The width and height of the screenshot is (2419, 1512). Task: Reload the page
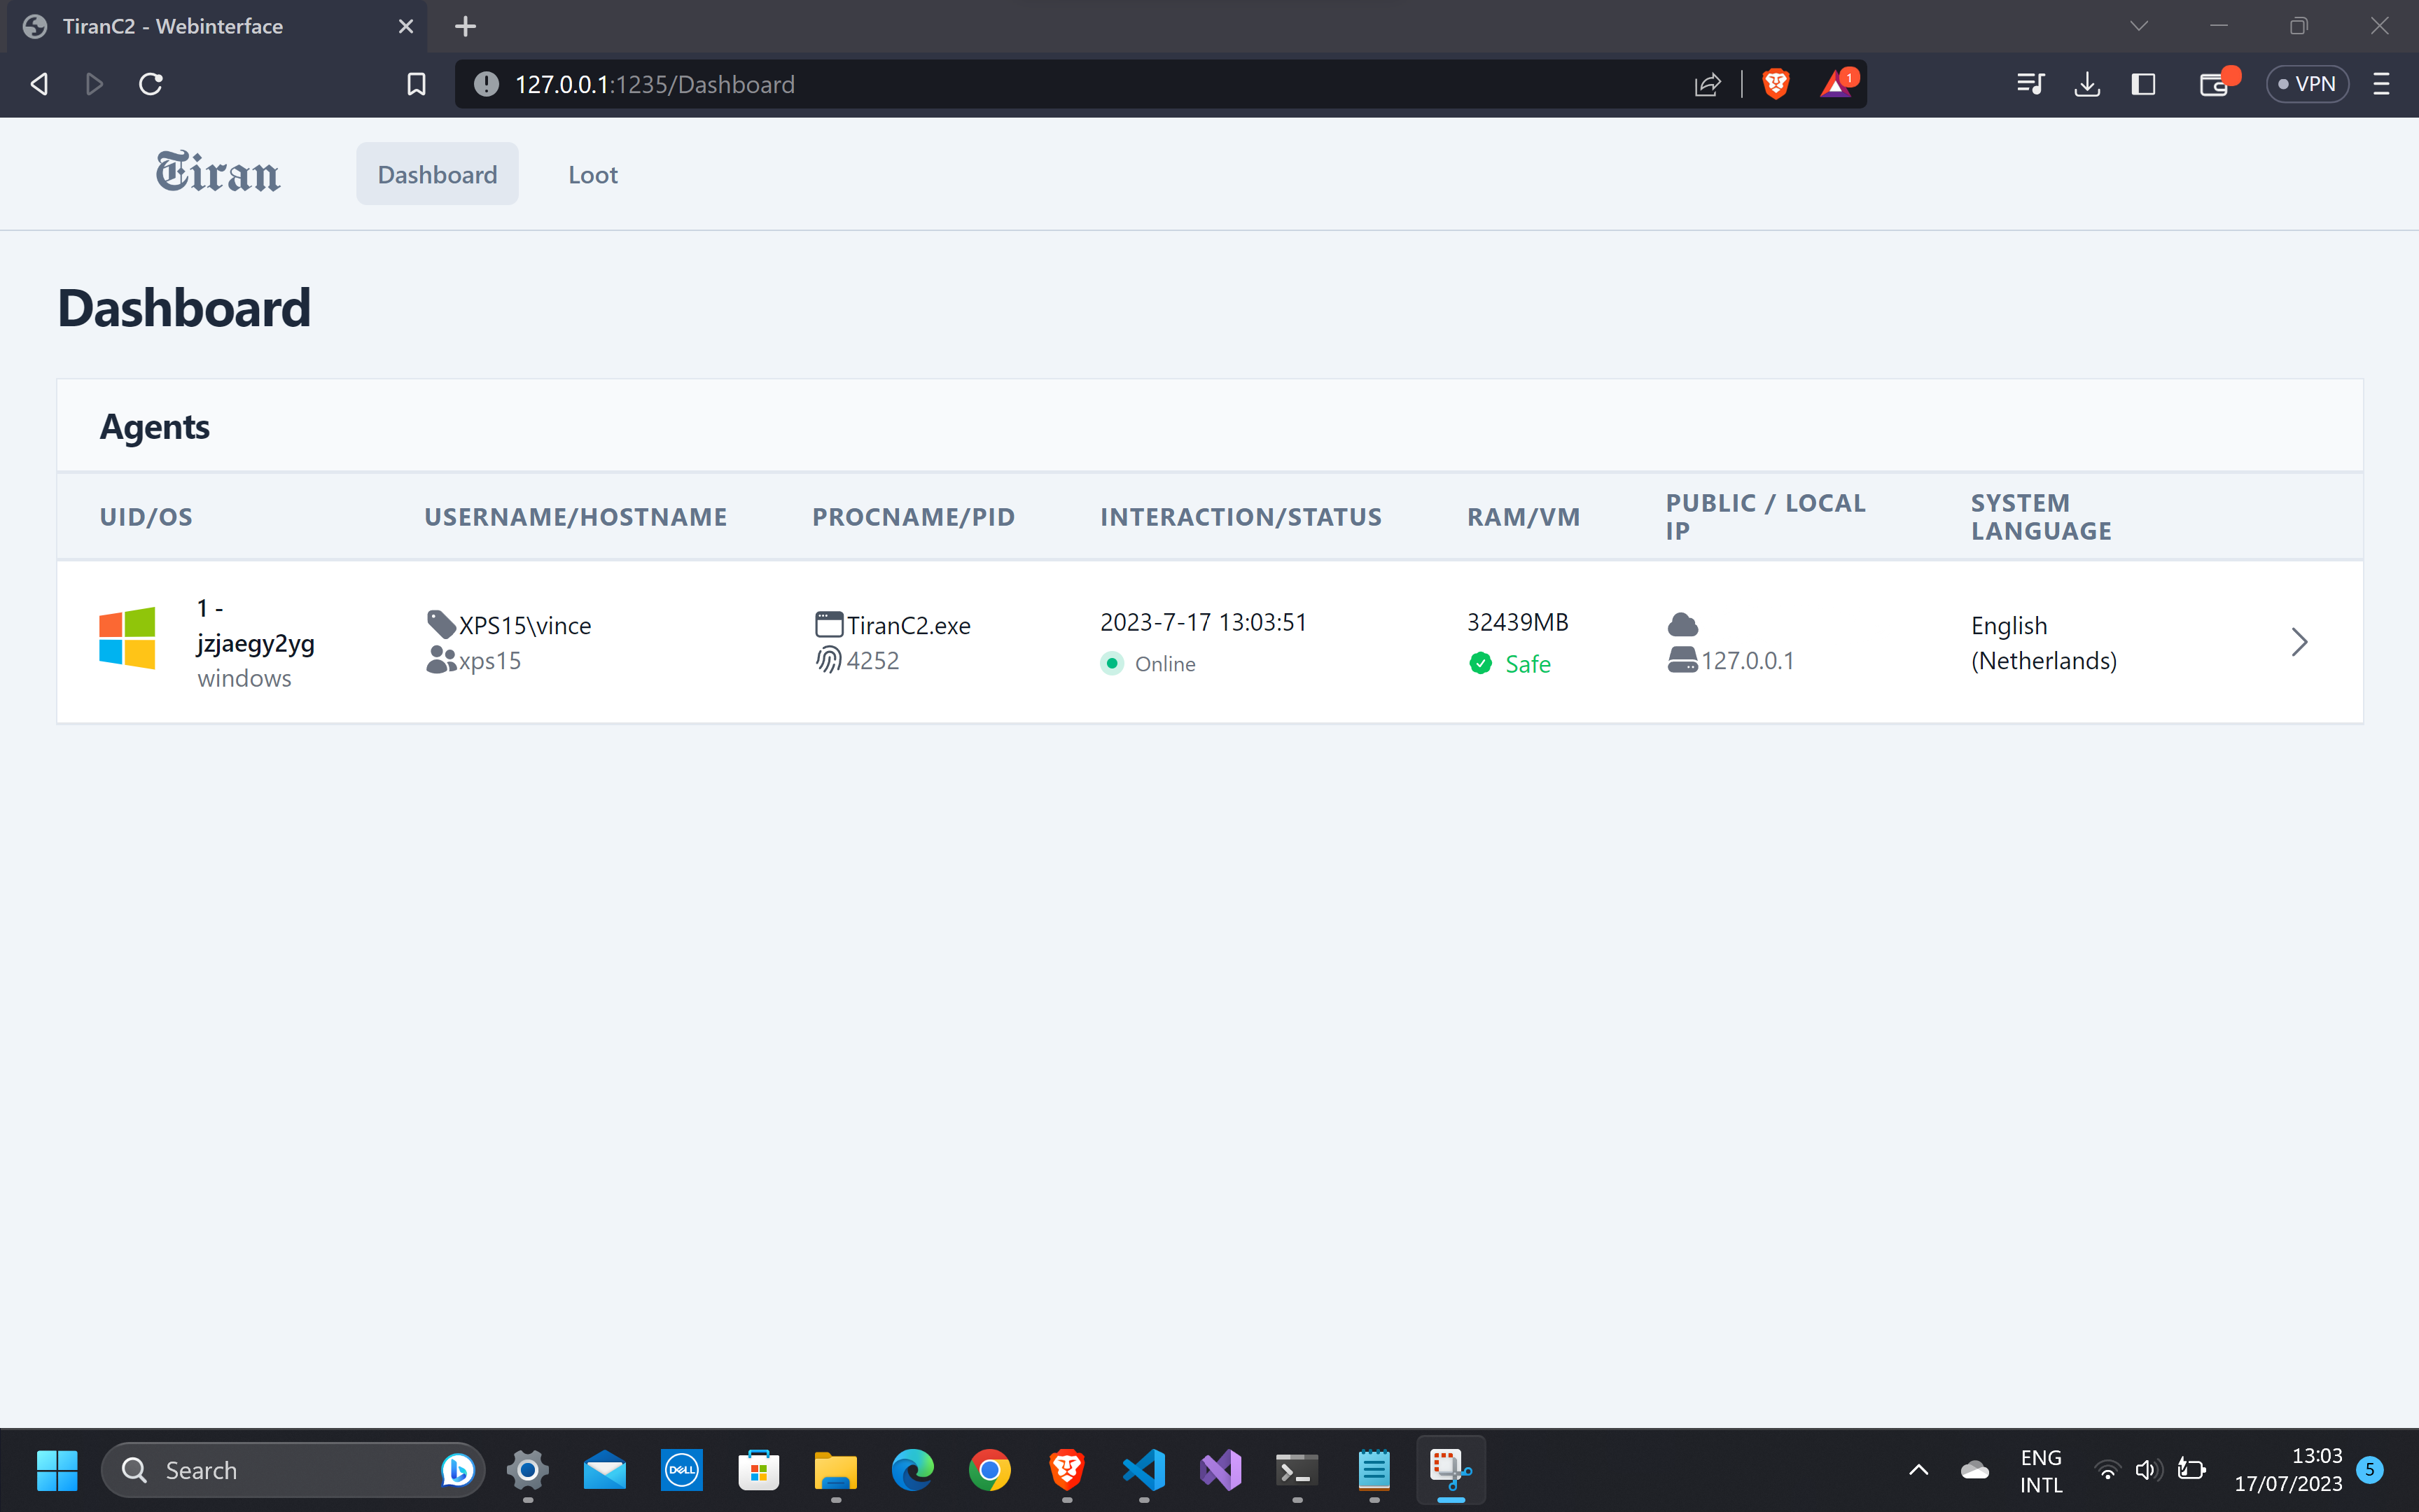(151, 84)
